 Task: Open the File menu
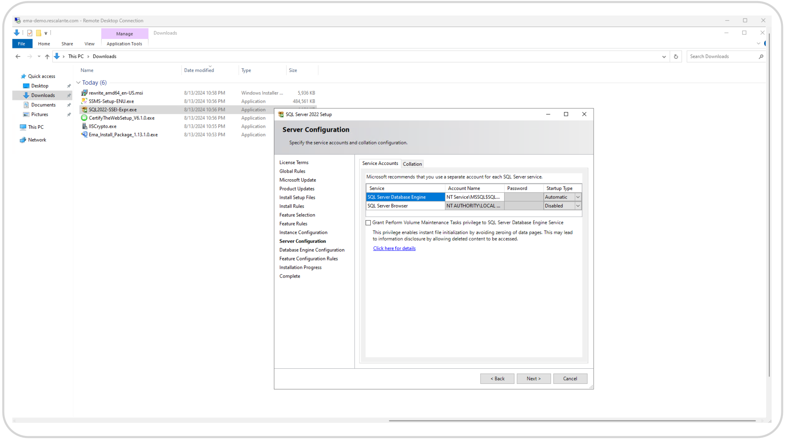coord(22,44)
